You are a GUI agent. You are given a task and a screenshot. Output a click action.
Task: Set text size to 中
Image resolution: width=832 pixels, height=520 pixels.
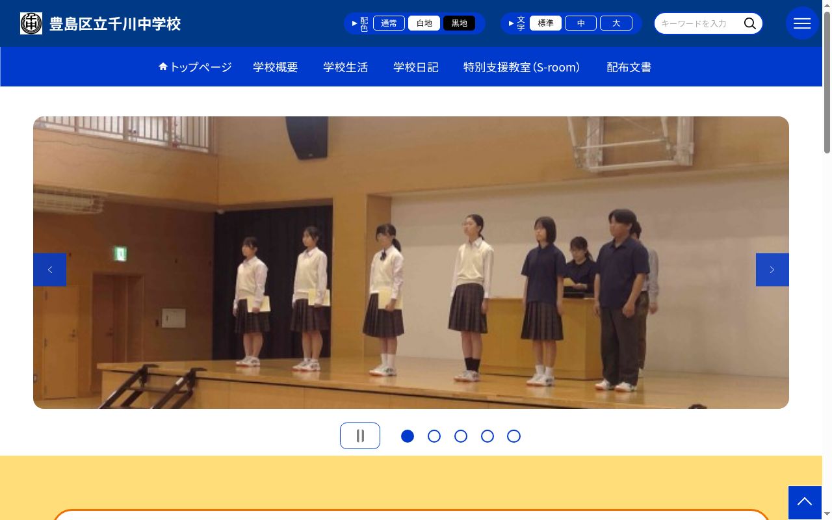(x=580, y=23)
